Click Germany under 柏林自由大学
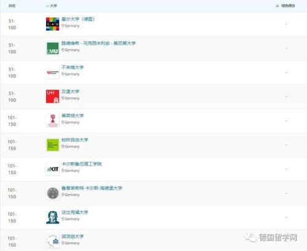Screen dimensions: 307x251 pos(71,147)
